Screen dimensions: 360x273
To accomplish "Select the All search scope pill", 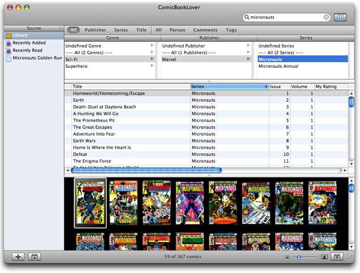I will (73, 30).
